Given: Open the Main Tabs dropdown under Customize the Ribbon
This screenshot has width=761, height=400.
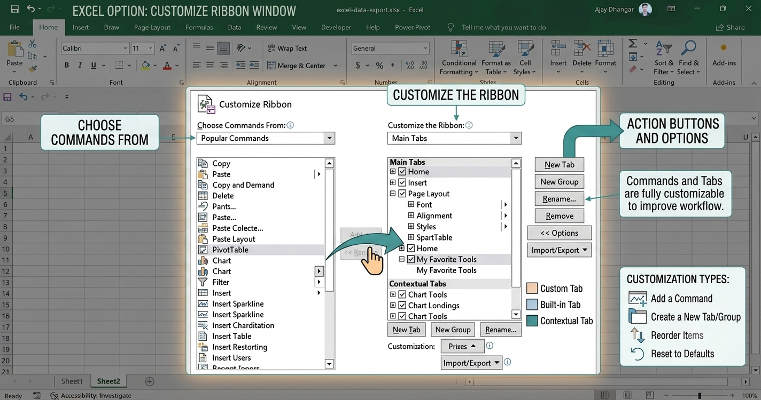Looking at the screenshot, I should (x=516, y=138).
